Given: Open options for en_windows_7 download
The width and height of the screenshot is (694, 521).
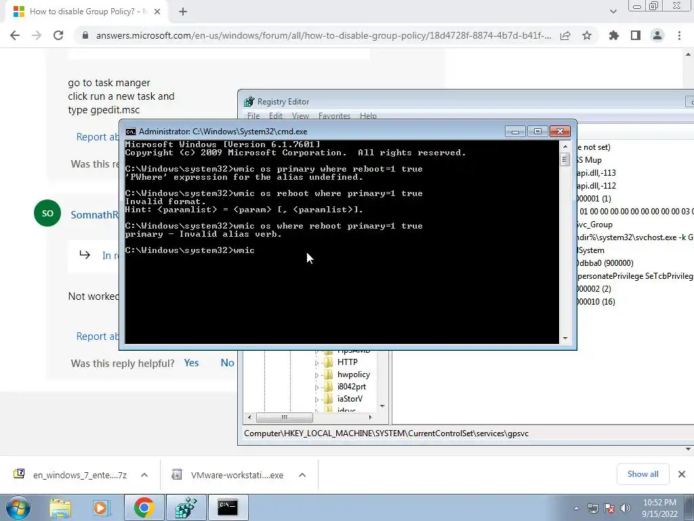Looking at the screenshot, I should [x=144, y=475].
